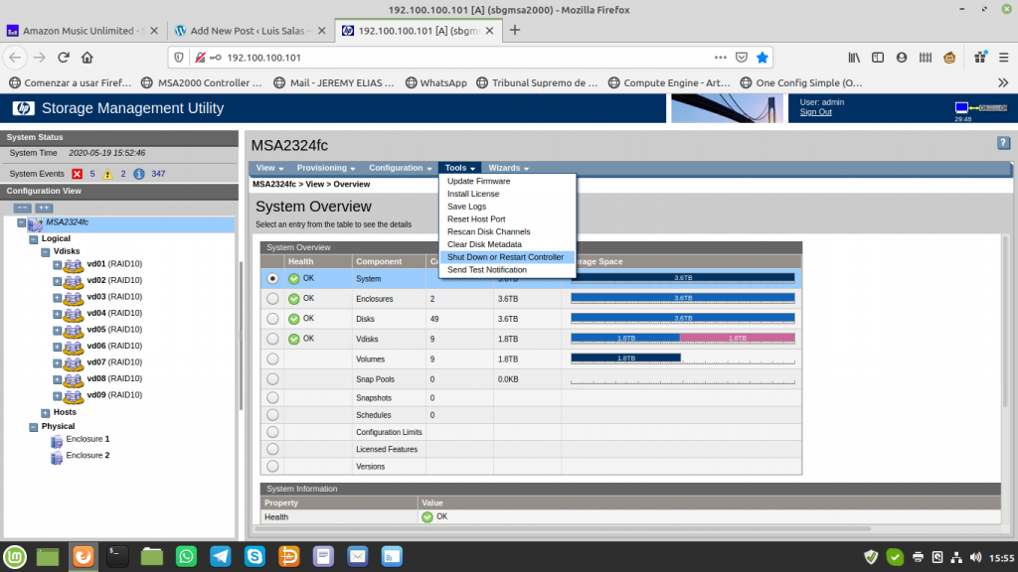The width and height of the screenshot is (1018, 572).
Task: Click the vd05 vdisk icon
Action: [x=74, y=331]
